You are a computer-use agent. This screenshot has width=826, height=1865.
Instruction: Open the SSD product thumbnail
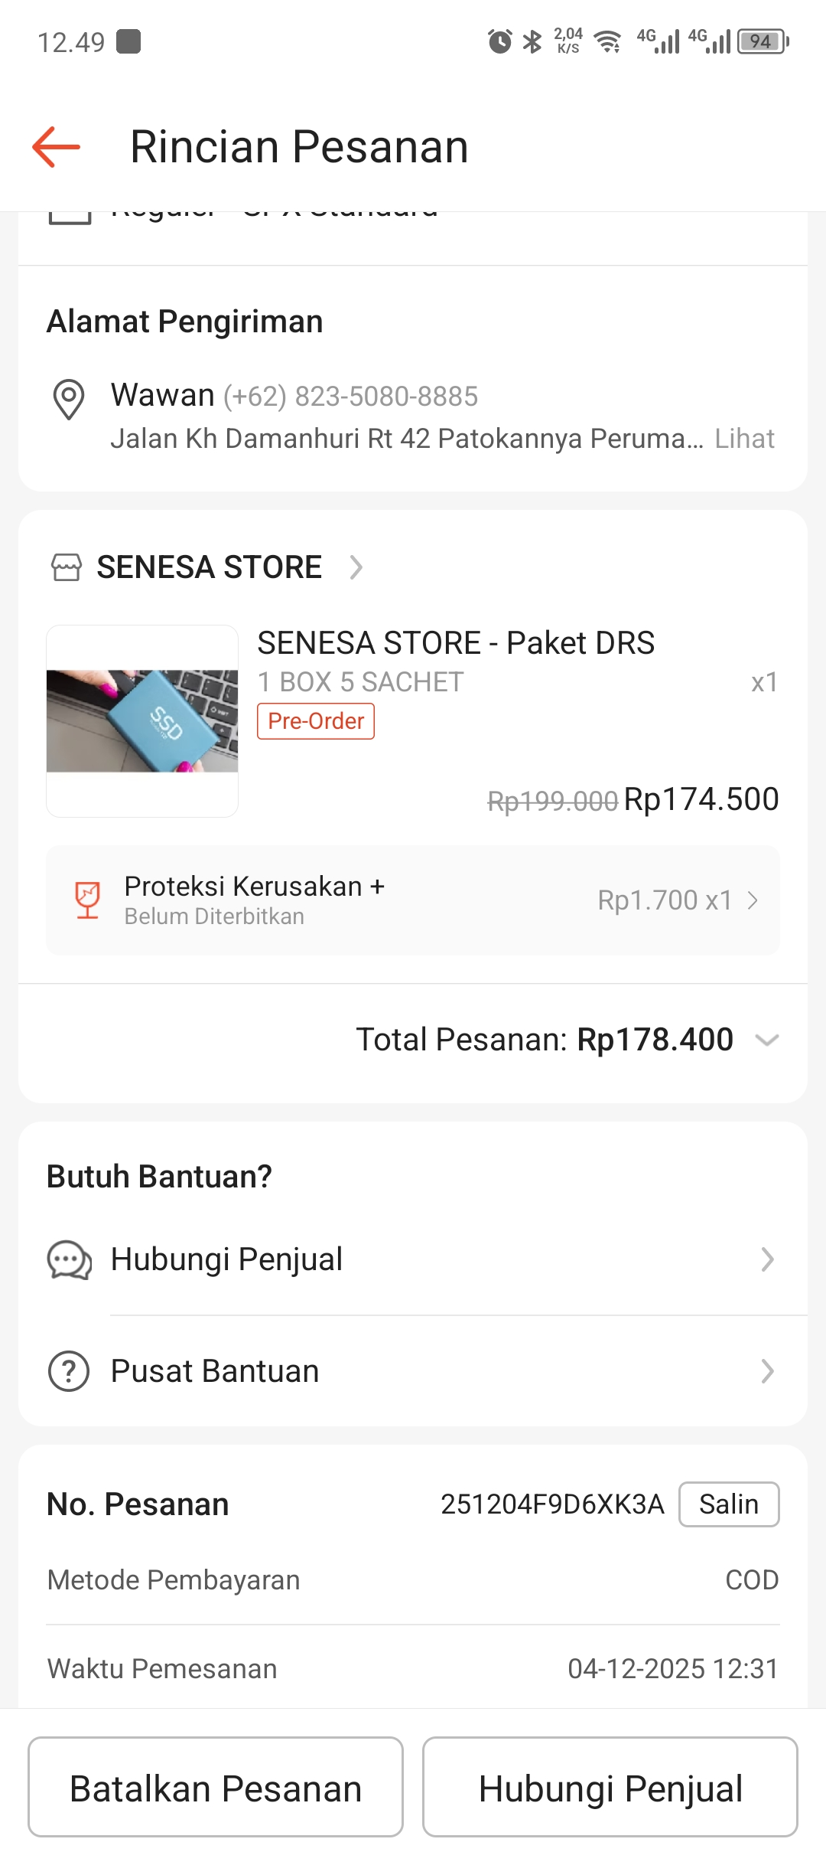click(x=142, y=721)
